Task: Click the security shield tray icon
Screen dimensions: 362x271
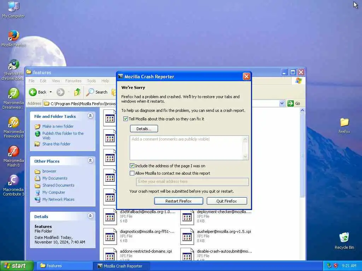Action: [x=335, y=266]
